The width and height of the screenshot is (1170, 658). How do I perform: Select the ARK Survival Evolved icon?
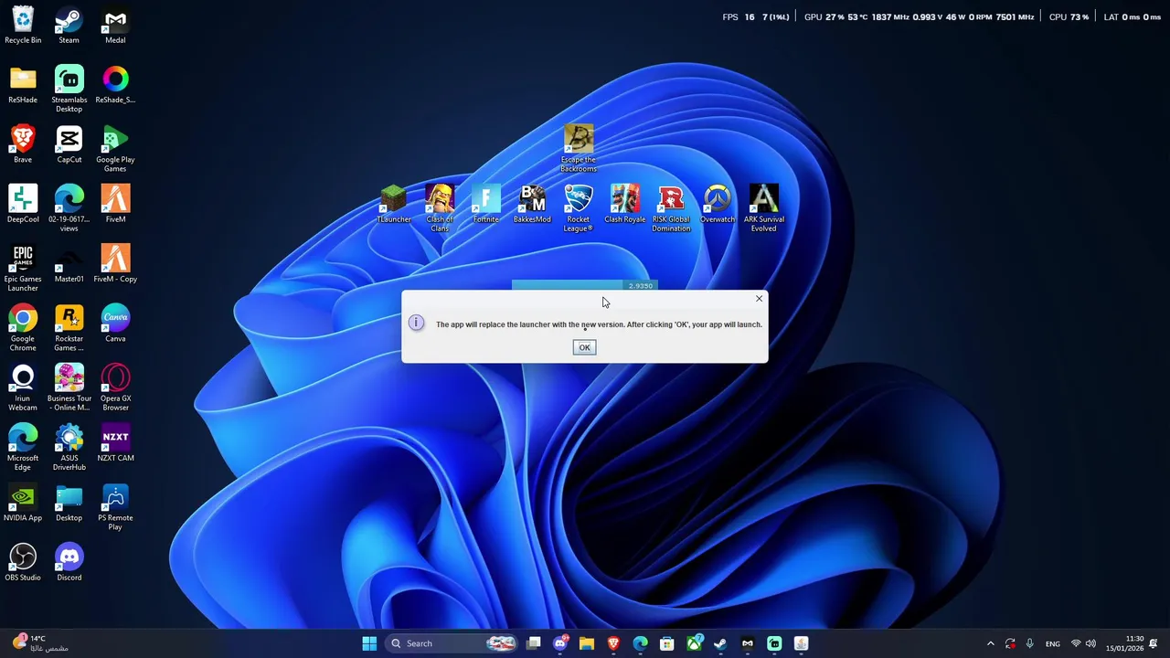click(x=764, y=208)
